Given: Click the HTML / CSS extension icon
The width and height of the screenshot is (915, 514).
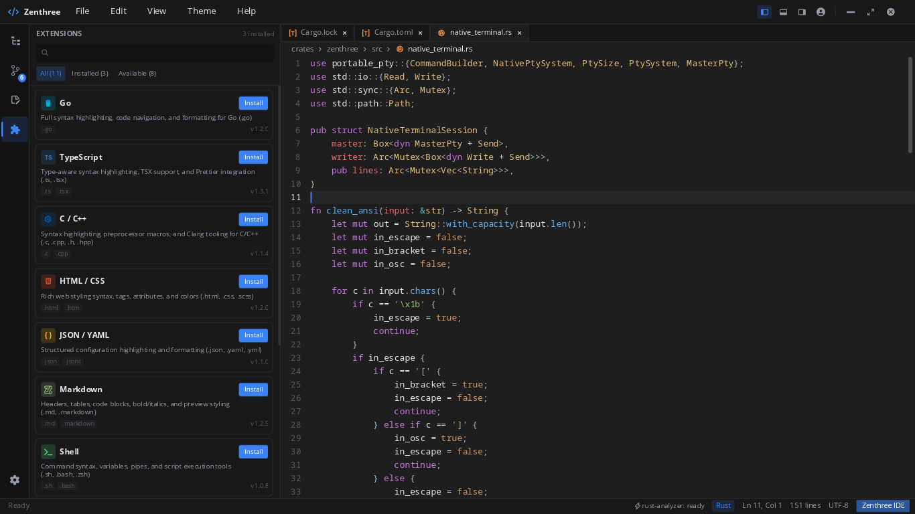Looking at the screenshot, I should (x=48, y=281).
